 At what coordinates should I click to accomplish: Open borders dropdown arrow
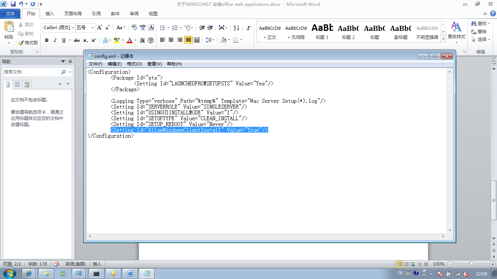point(241,40)
